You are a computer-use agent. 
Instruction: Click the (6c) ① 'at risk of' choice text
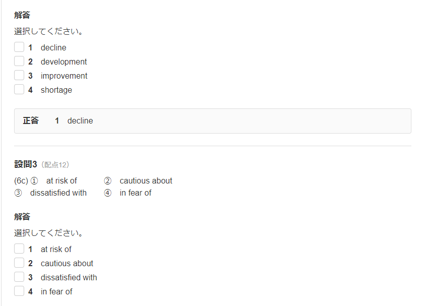[x=61, y=180]
